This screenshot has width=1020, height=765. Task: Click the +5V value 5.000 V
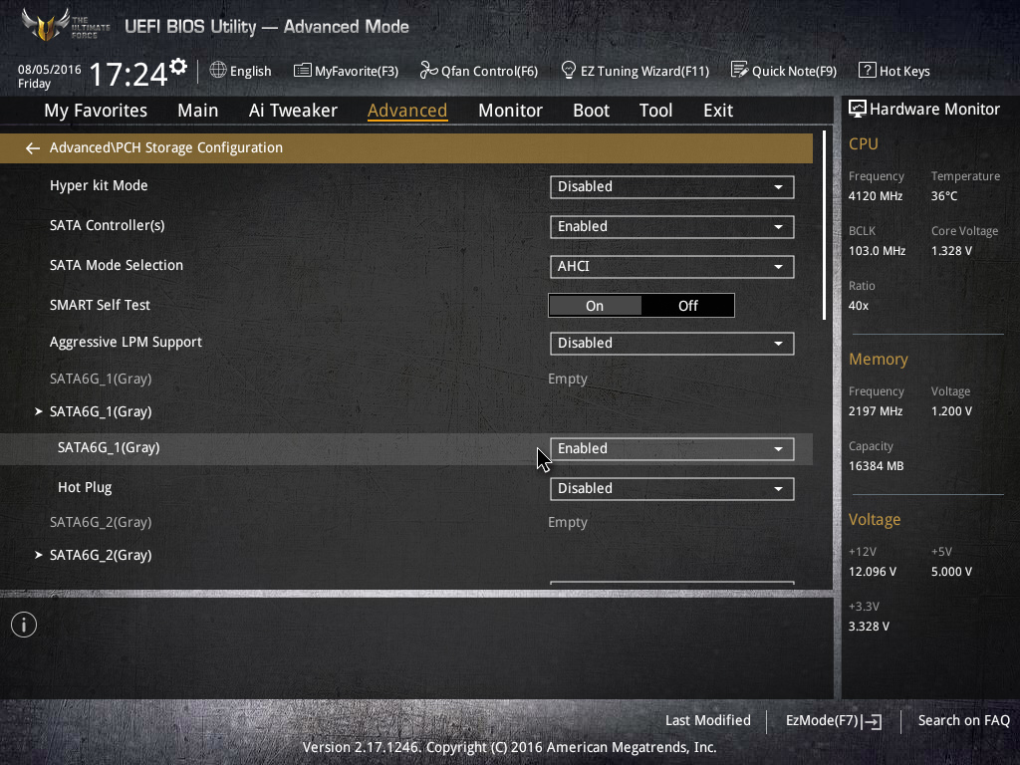tap(951, 571)
